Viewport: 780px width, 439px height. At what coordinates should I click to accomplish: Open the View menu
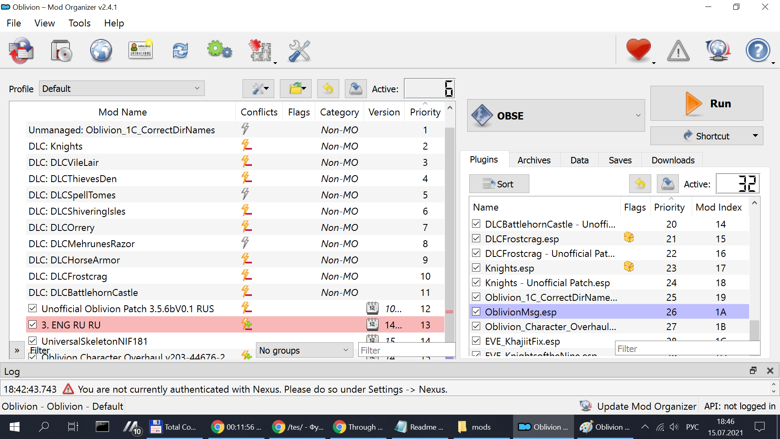coord(45,23)
